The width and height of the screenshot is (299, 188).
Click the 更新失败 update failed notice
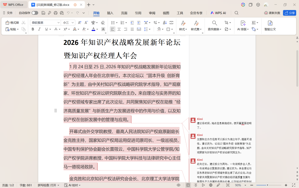pyautogui.click(x=272, y=13)
